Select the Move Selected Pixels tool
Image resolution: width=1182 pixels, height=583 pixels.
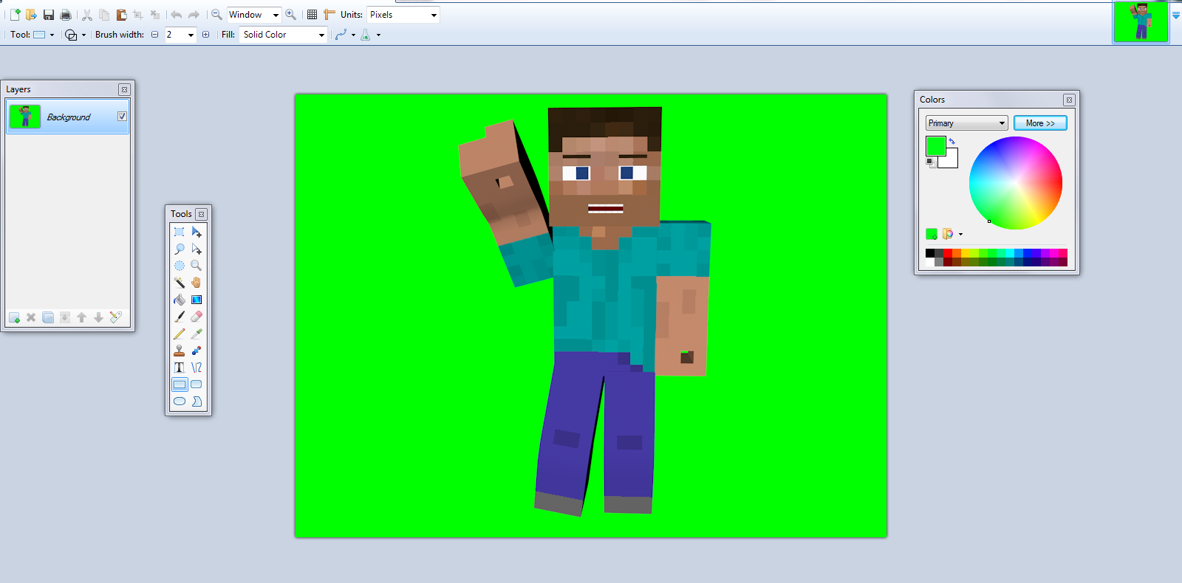(x=197, y=232)
